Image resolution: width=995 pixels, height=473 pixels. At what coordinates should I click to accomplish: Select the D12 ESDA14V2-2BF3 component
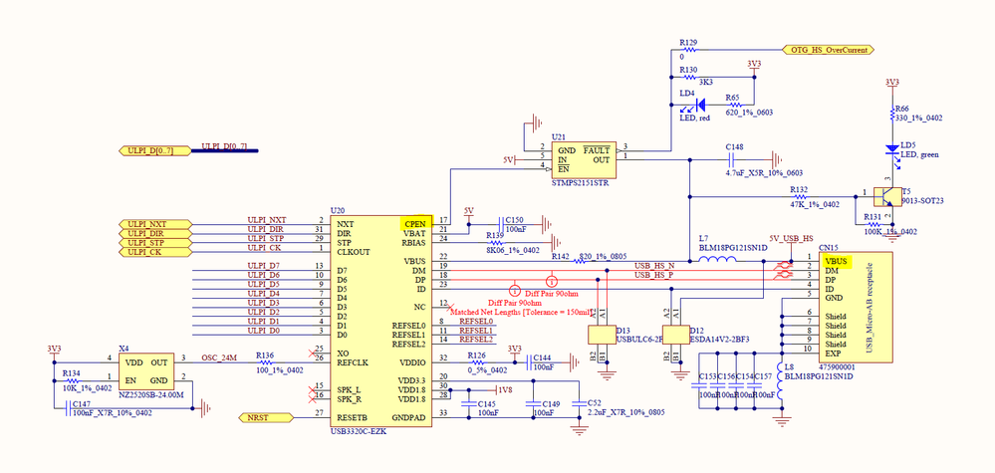point(676,335)
